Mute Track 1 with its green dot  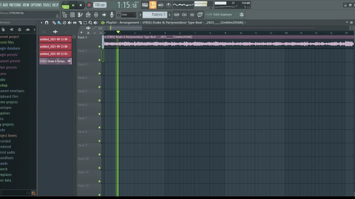pyautogui.click(x=100, y=46)
